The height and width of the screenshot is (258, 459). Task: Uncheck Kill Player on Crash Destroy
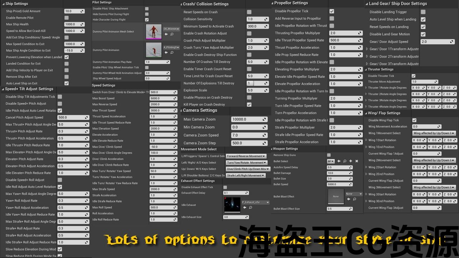coord(249,105)
